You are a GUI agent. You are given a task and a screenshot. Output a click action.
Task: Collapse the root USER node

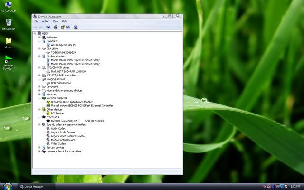coord(35,34)
